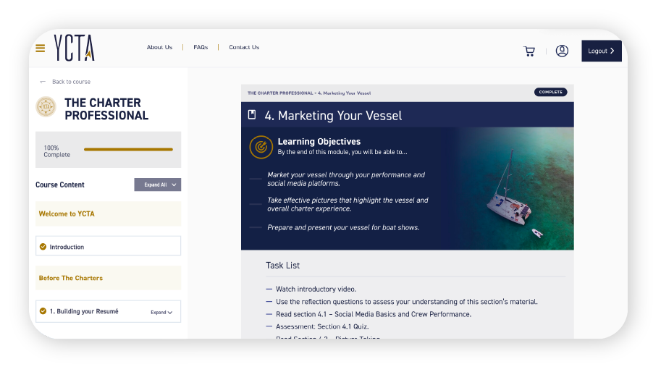This screenshot has width=661, height=372.
Task: Open the user account profile icon
Action: click(x=562, y=51)
